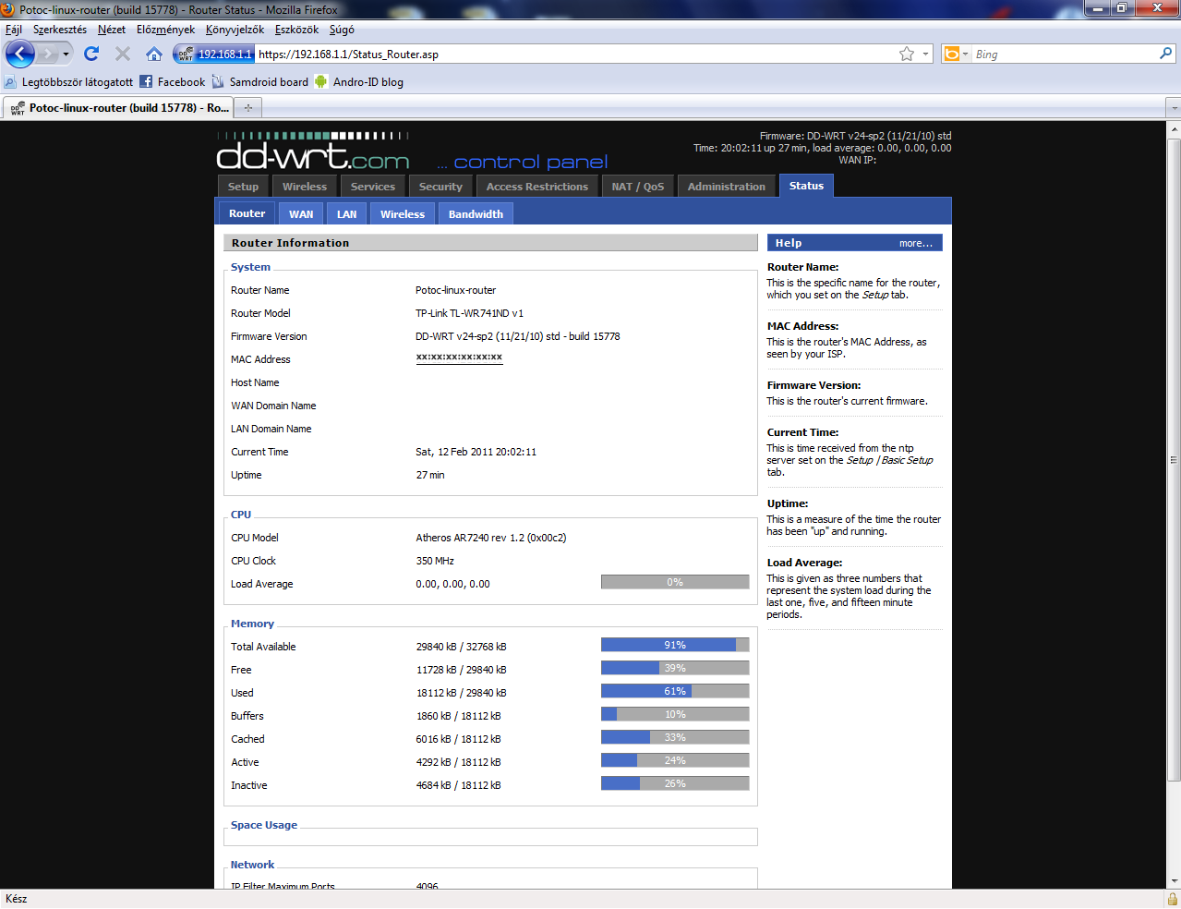The height and width of the screenshot is (909, 1181).
Task: Click the scrollbar down arrow
Action: 1174,881
